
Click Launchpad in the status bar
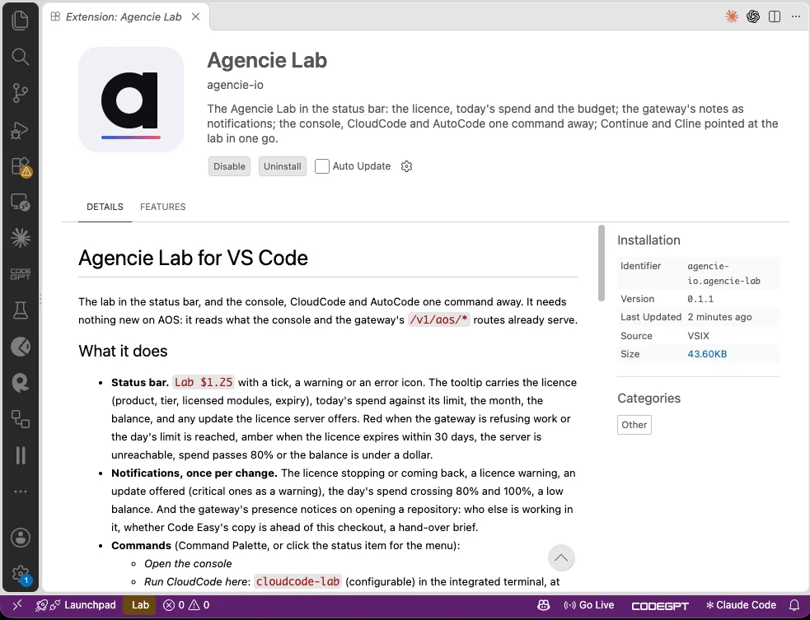(76, 605)
